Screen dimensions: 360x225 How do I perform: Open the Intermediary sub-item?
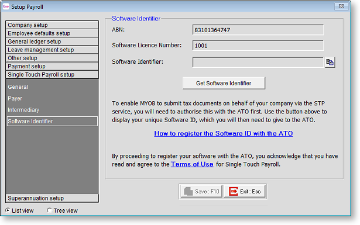point(23,110)
